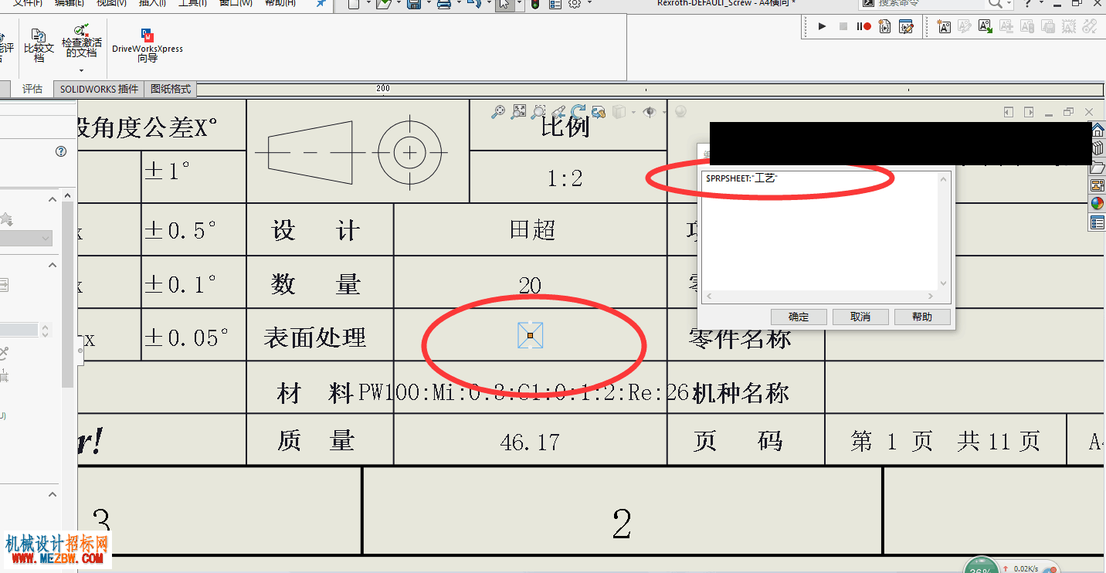1106x573 pixels.
Task: Open the new macro icon
Action: 885,26
